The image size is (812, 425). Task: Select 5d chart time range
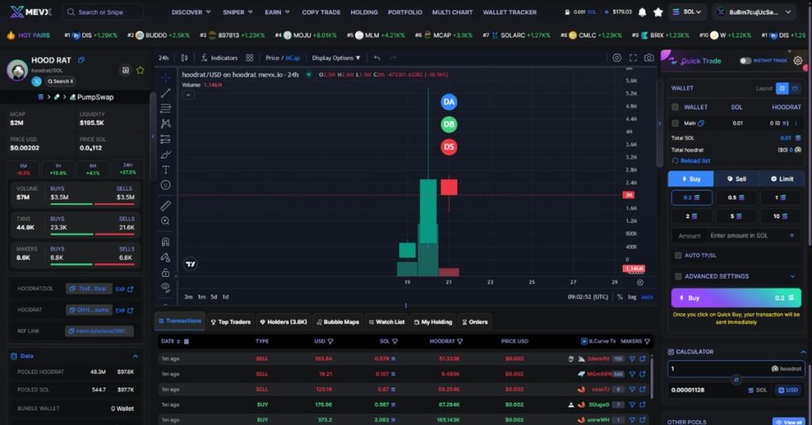213,297
